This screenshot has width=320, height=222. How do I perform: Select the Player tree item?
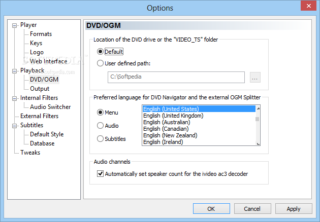(28, 25)
